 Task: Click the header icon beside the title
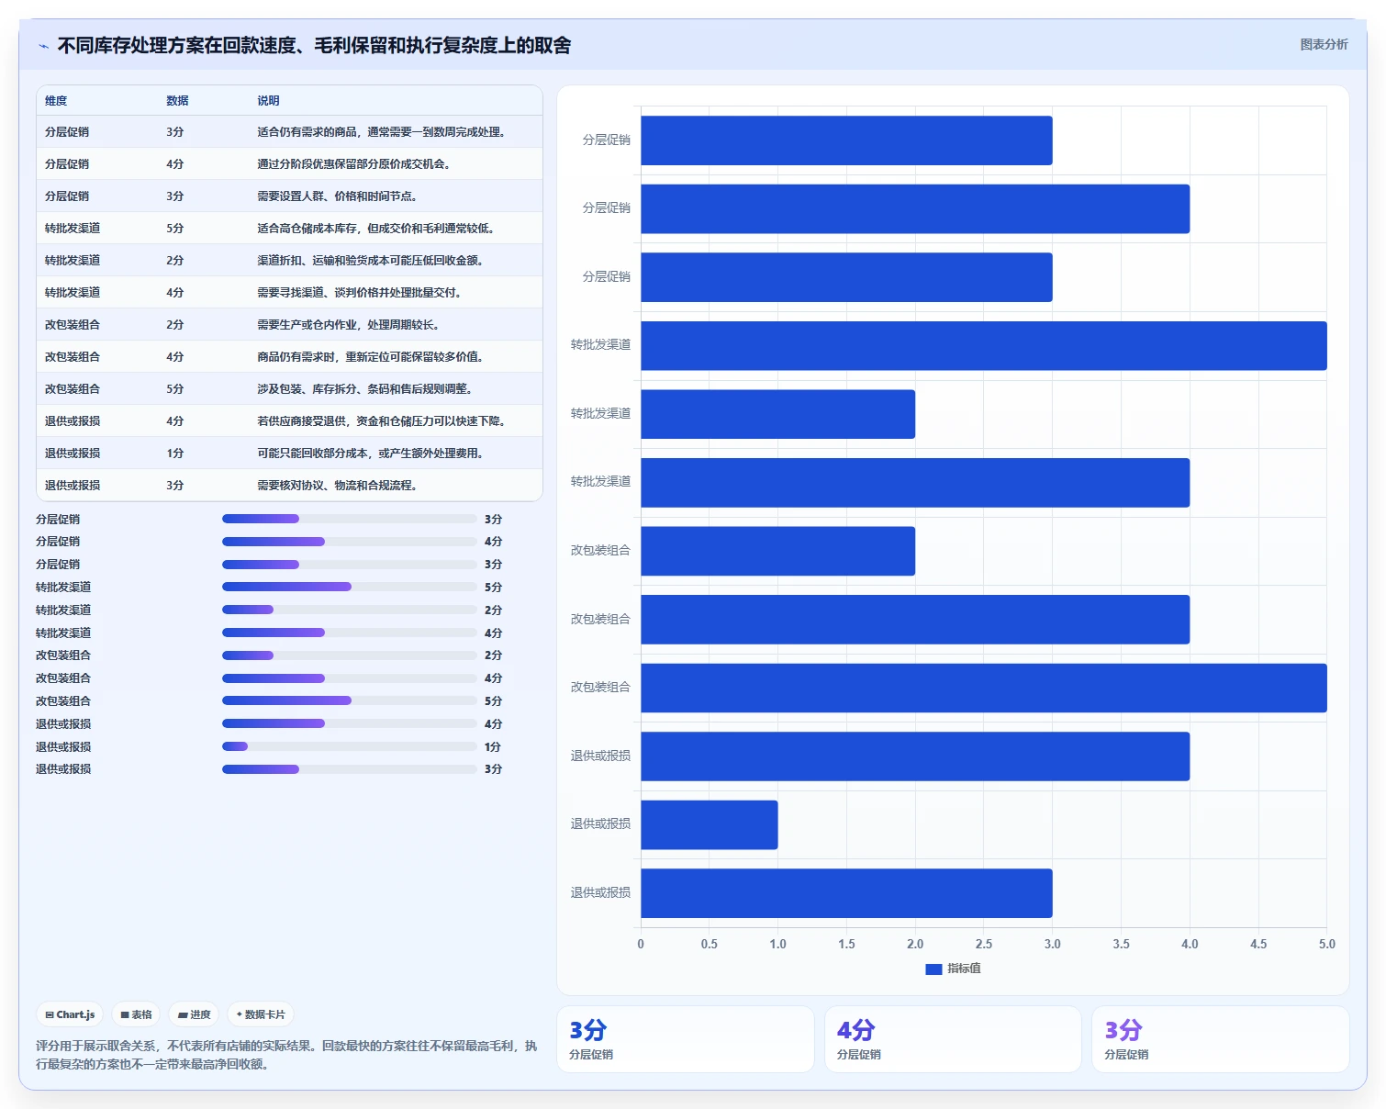coord(43,46)
